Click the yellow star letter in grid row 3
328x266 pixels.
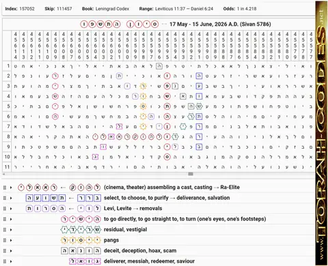(143, 86)
